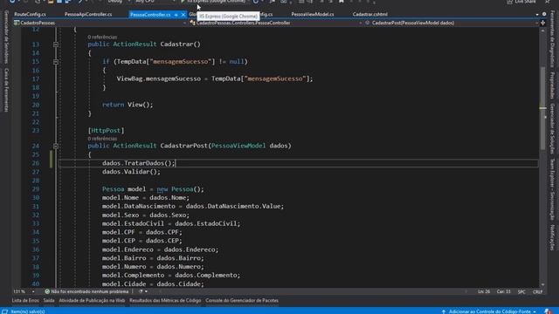
Task: Click 'Não foi encontrado nenhum problema' status
Action: coord(90,291)
